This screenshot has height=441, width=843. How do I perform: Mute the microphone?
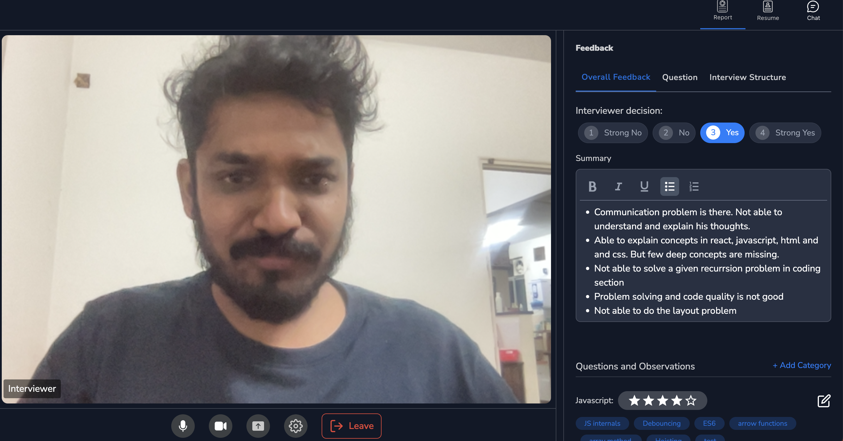(x=183, y=426)
